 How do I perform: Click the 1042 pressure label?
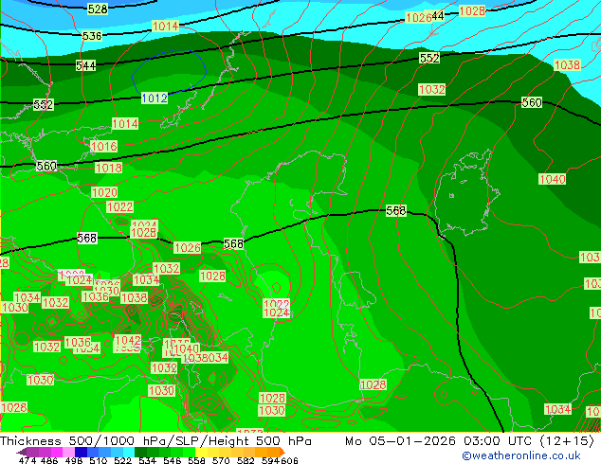tap(128, 340)
